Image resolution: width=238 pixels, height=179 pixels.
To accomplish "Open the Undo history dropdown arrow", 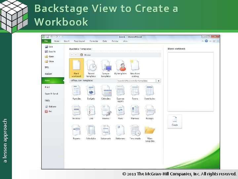I will 54,37.
